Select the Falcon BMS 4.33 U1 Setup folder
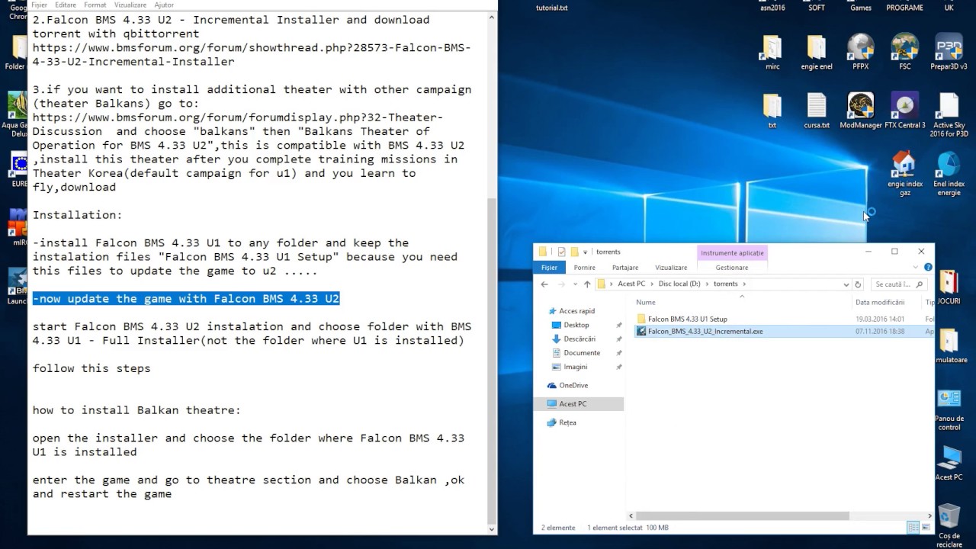 pos(687,319)
